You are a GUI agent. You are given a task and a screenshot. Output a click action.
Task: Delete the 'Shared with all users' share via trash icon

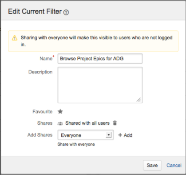click(115, 123)
